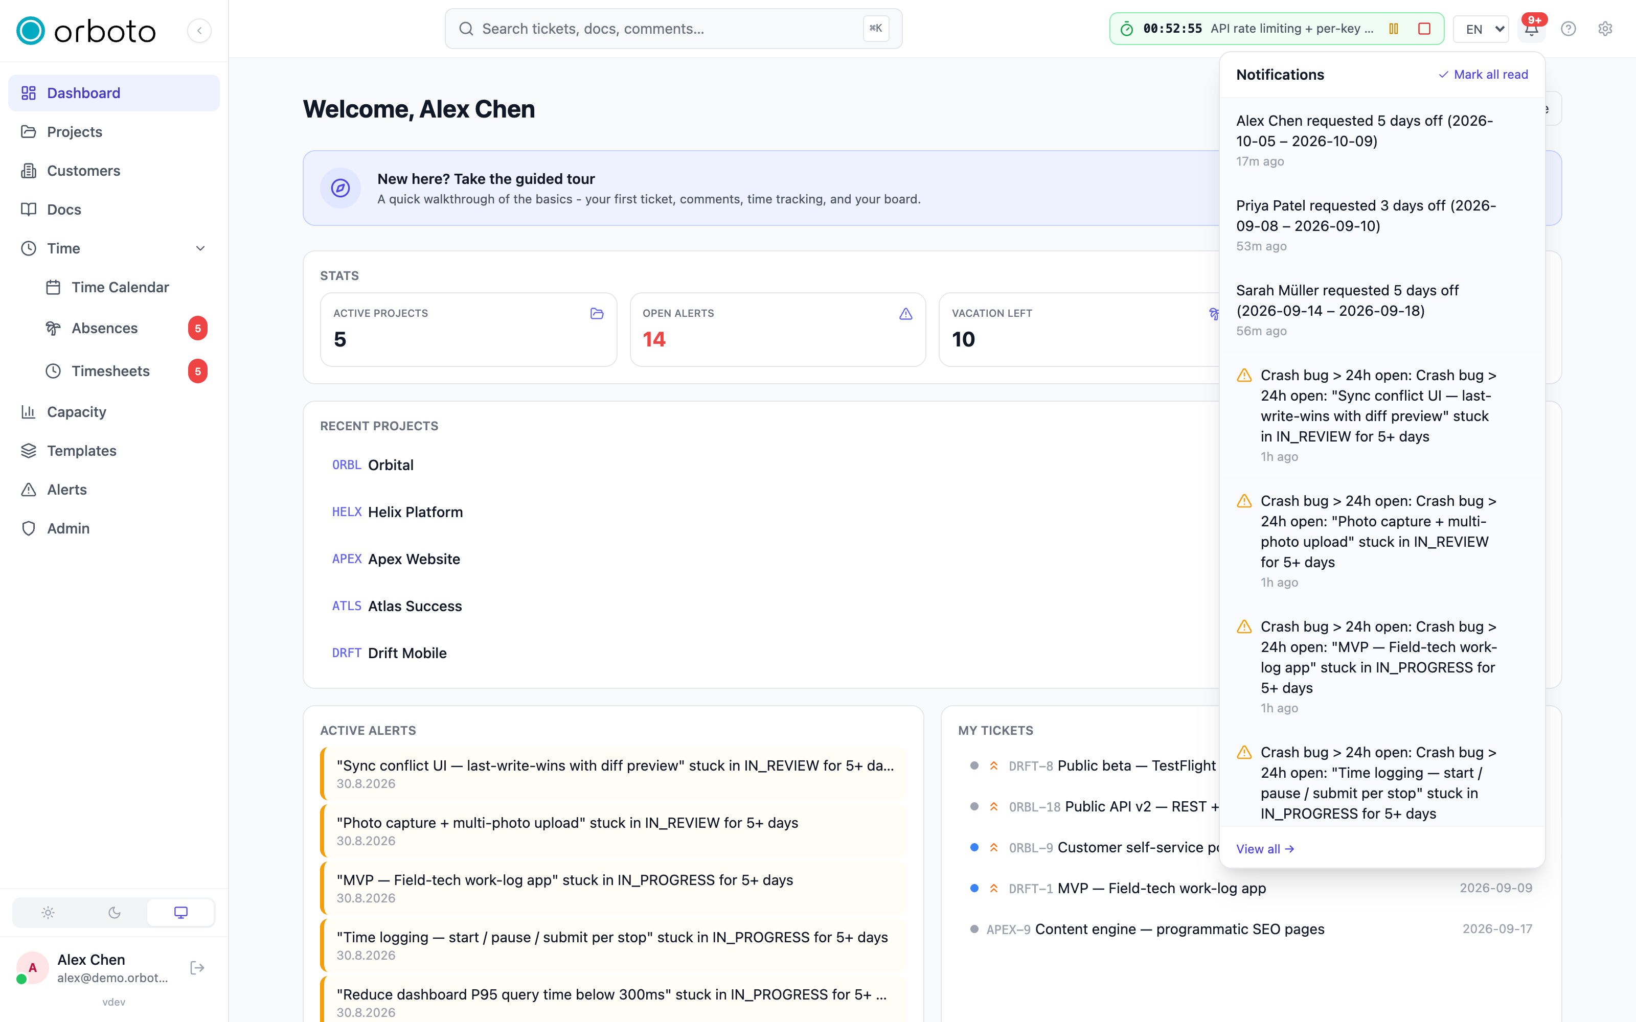Screen dimensions: 1636x1022
Task: Open Admin page
Action: tap(113, 528)
